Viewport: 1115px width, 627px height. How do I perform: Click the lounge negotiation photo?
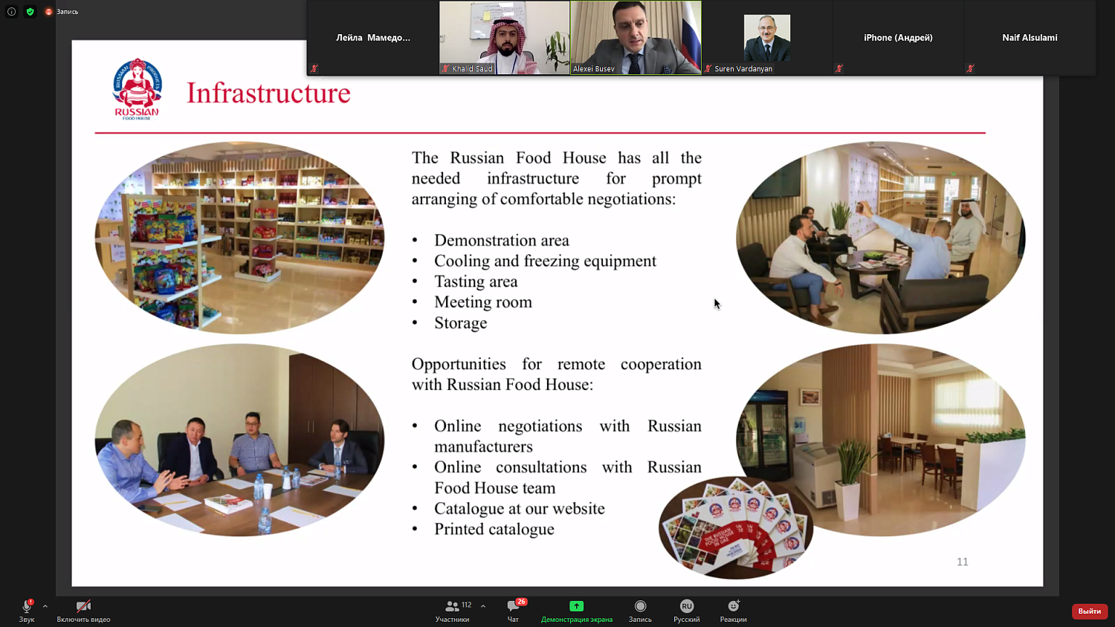[x=881, y=238]
